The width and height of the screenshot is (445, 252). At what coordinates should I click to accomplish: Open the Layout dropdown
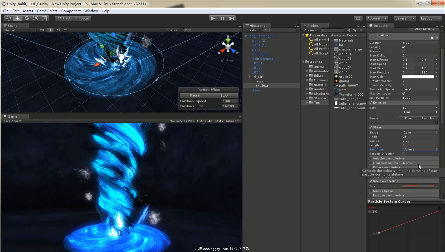point(430,18)
